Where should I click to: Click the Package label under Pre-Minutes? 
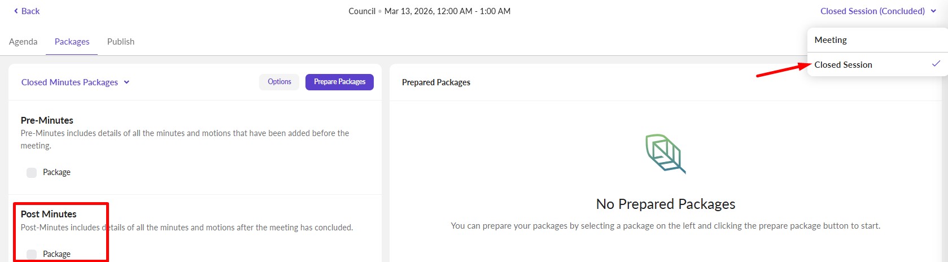[56, 172]
